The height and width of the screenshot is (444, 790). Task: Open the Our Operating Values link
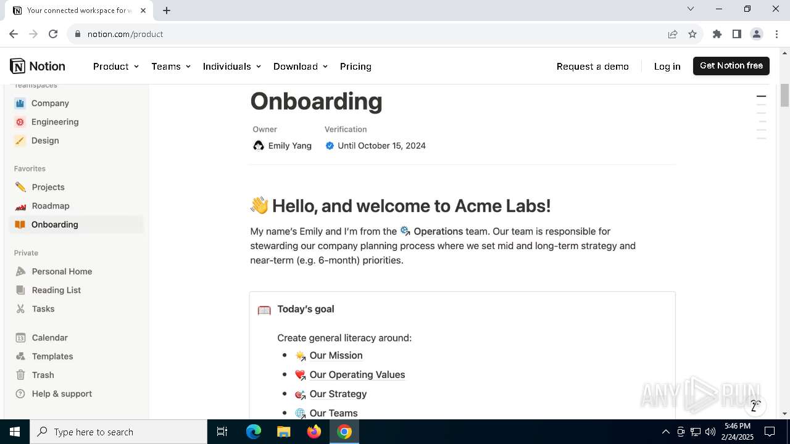click(x=357, y=375)
